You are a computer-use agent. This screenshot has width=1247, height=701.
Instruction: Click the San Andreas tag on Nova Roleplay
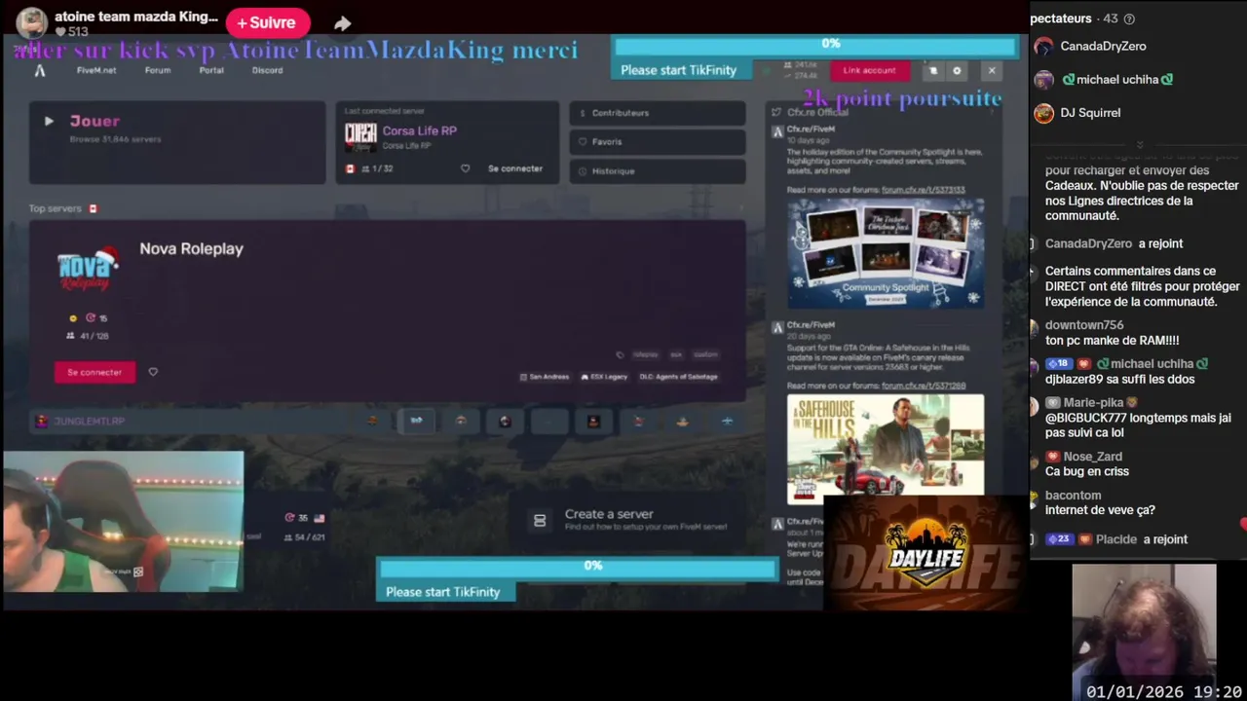pyautogui.click(x=545, y=377)
